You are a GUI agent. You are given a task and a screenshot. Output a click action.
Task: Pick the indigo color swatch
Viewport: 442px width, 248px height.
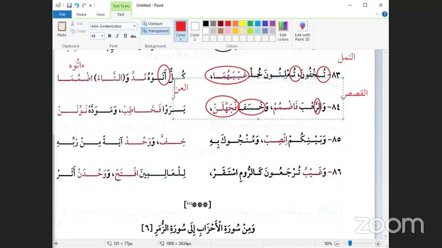coord(265,24)
